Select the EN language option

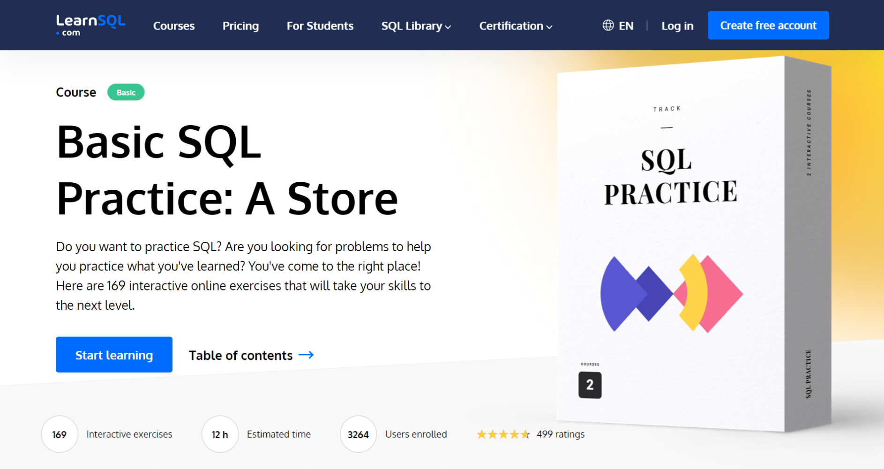point(626,26)
